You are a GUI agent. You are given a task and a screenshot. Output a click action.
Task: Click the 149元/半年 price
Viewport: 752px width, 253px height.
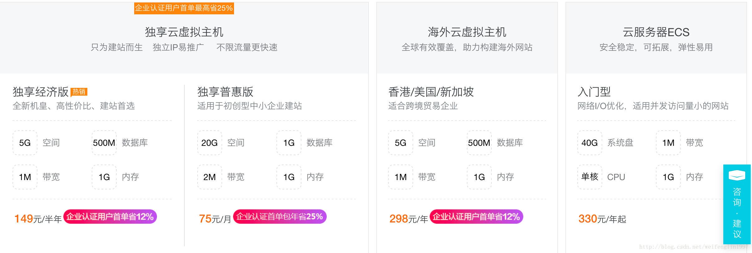[x=38, y=219]
